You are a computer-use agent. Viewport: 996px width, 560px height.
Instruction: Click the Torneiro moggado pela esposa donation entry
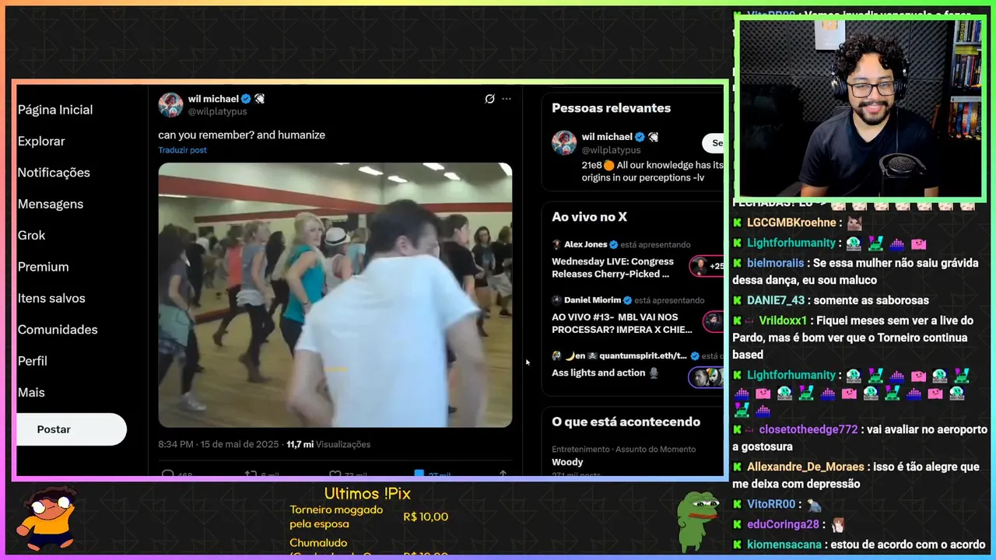click(x=369, y=516)
